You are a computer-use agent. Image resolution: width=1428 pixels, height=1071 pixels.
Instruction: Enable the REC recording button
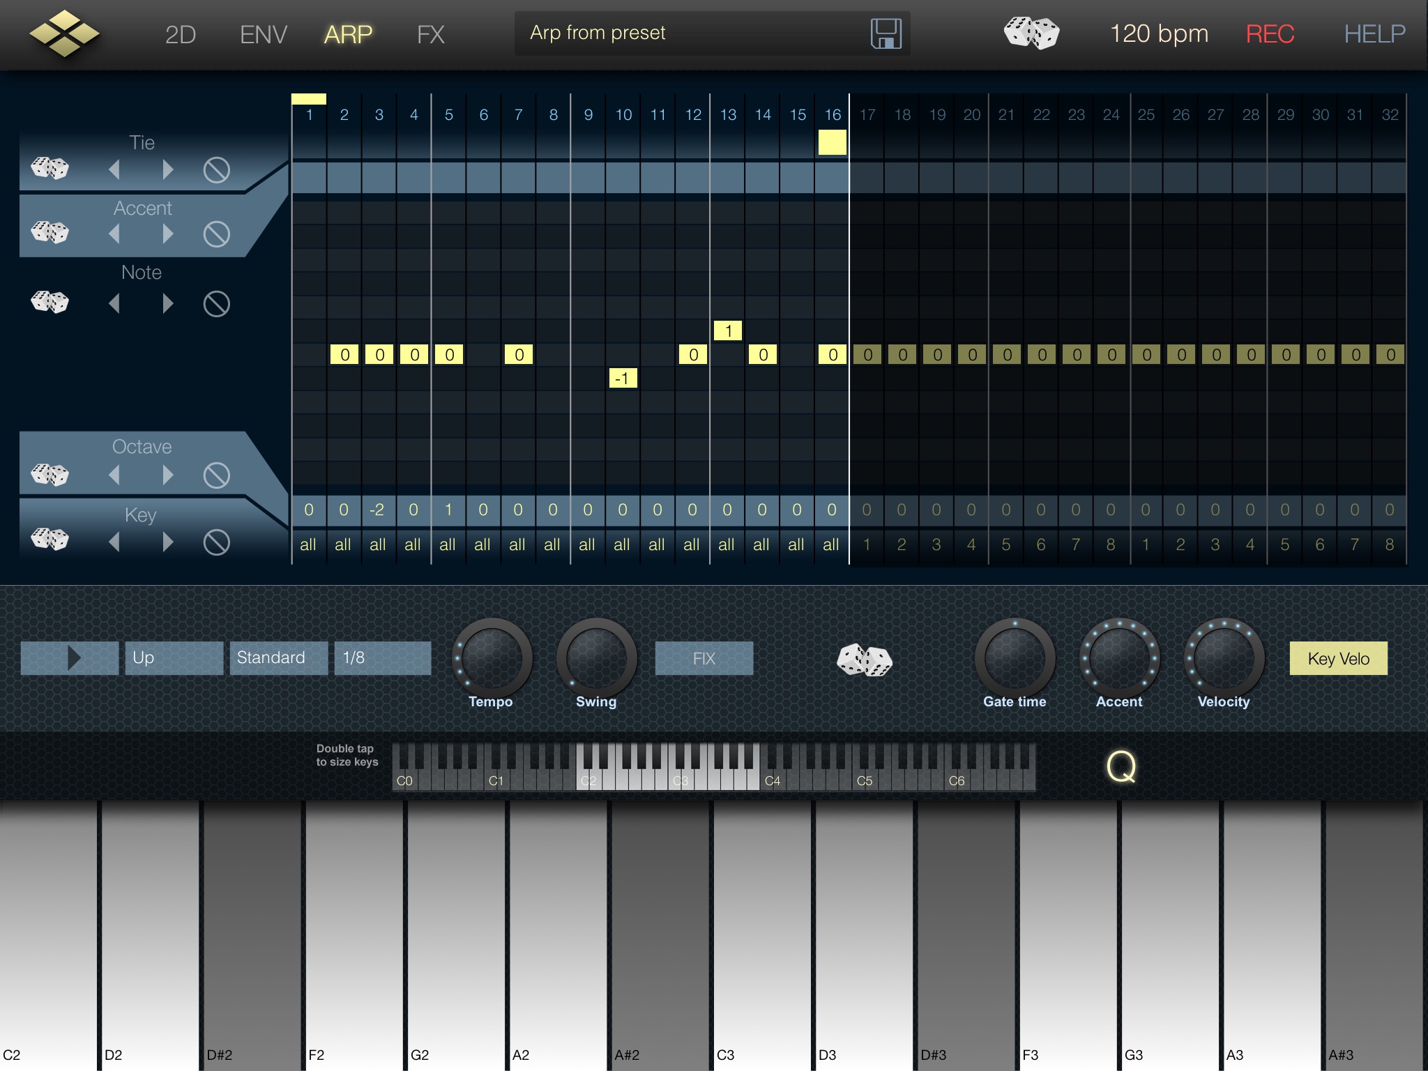pos(1270,31)
